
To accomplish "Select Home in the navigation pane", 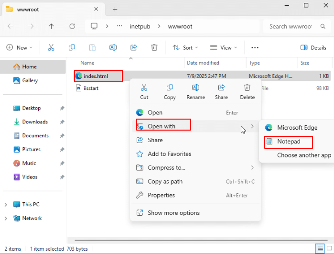I will (x=33, y=67).
